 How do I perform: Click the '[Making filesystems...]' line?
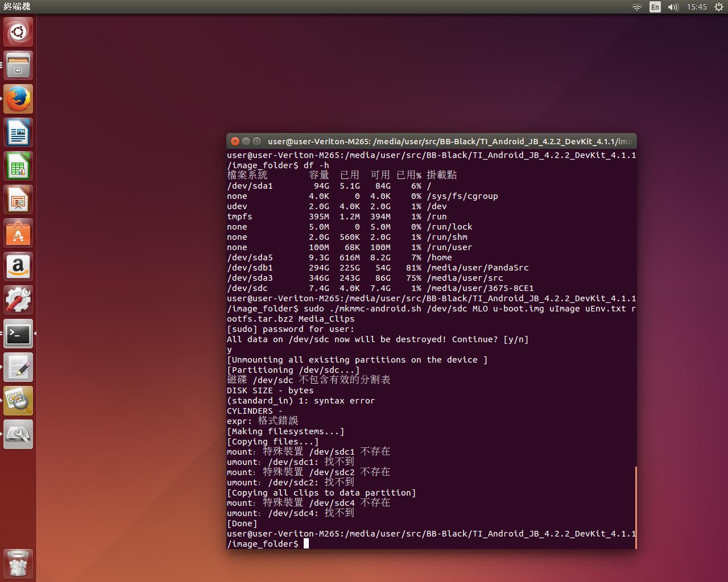pyautogui.click(x=286, y=431)
